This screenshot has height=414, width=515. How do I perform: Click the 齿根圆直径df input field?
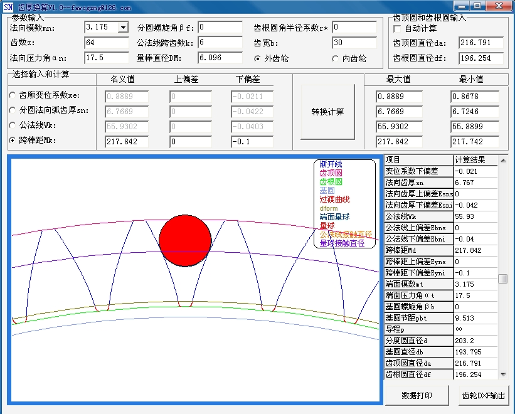pos(481,58)
